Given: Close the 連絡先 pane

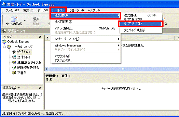Looking at the screenshot, I should coord(40,88).
